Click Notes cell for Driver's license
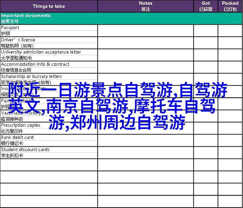243x208 pixels. 145,43
